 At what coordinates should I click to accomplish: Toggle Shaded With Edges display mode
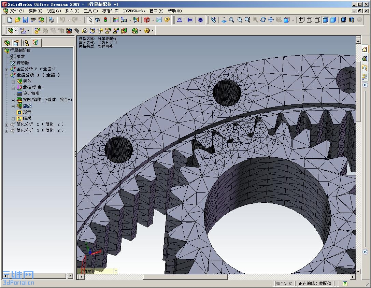tap(325, 20)
